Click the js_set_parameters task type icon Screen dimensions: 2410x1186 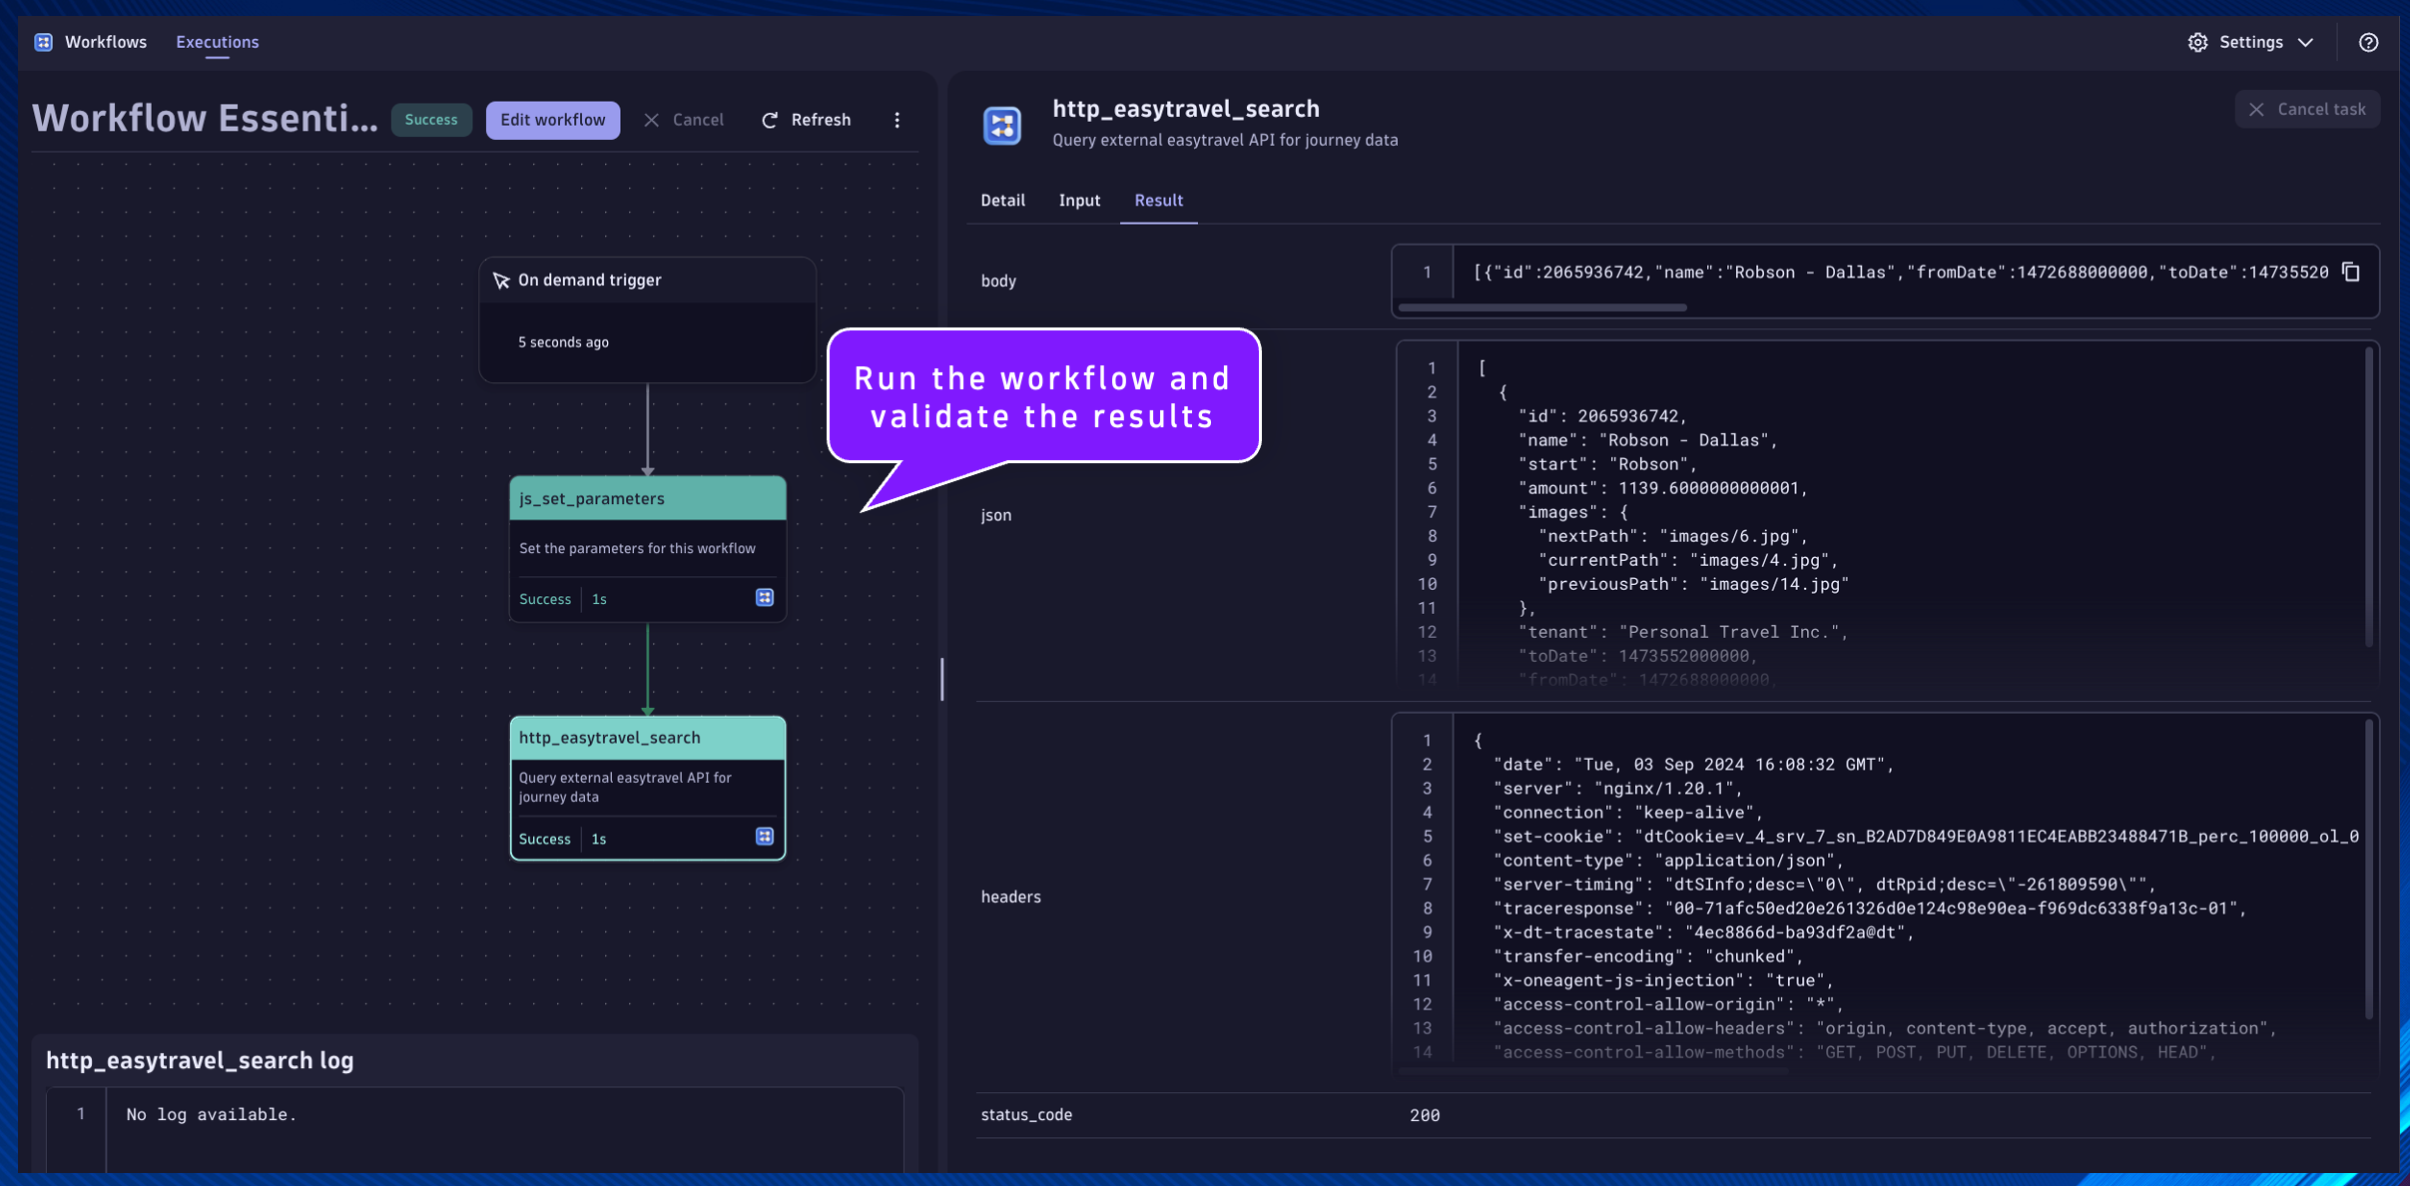pos(765,598)
